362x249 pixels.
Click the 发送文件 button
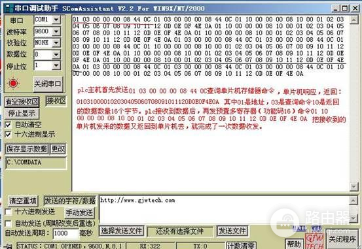click(x=232, y=231)
